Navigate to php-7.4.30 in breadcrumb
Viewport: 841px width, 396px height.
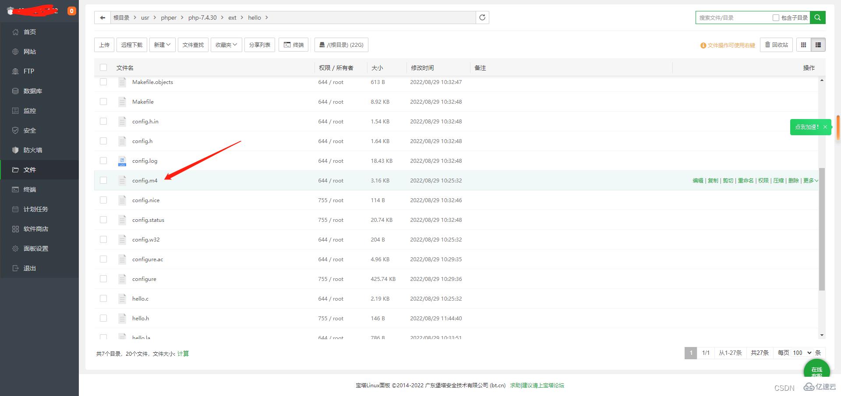[x=202, y=18]
